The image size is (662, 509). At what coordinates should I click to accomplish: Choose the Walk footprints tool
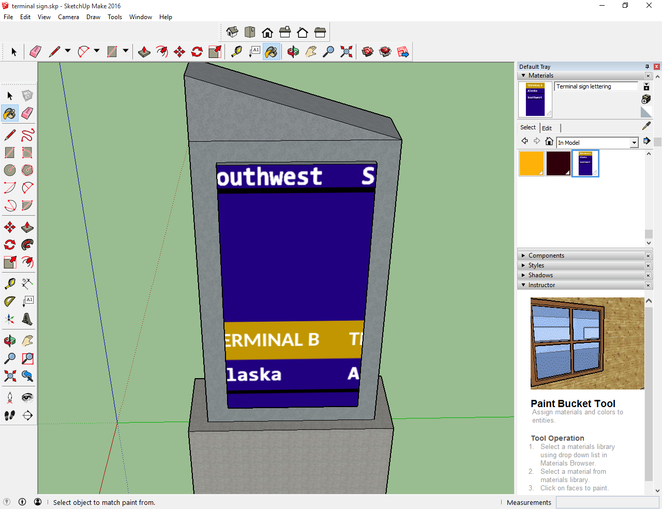10,415
